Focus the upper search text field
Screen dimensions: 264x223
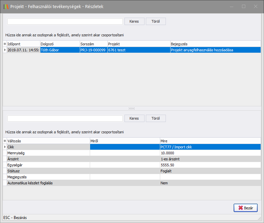65,21
